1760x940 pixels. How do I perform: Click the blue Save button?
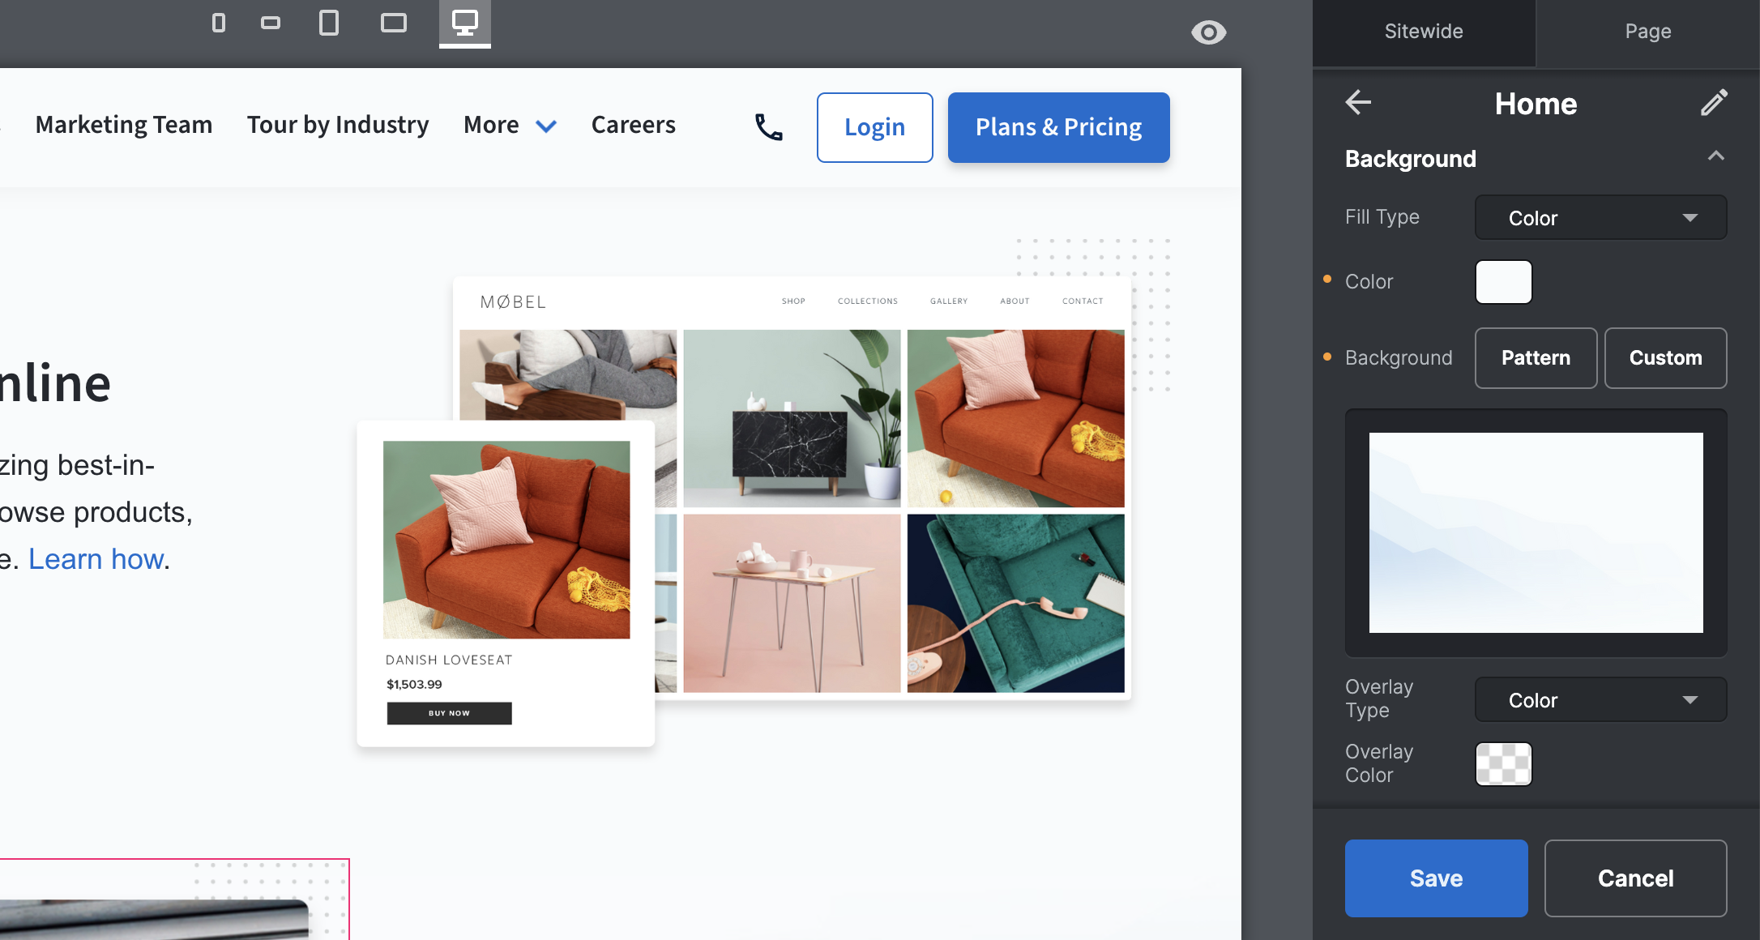pyautogui.click(x=1436, y=878)
